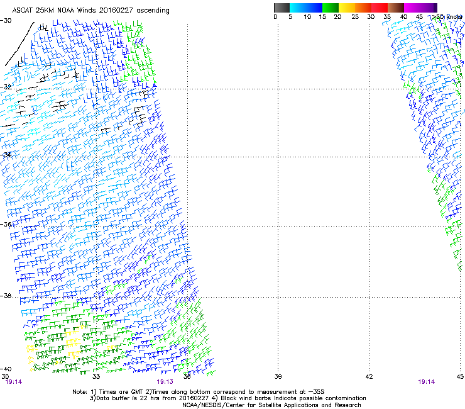
Task: Click the color scale label '40'
Action: (403, 17)
